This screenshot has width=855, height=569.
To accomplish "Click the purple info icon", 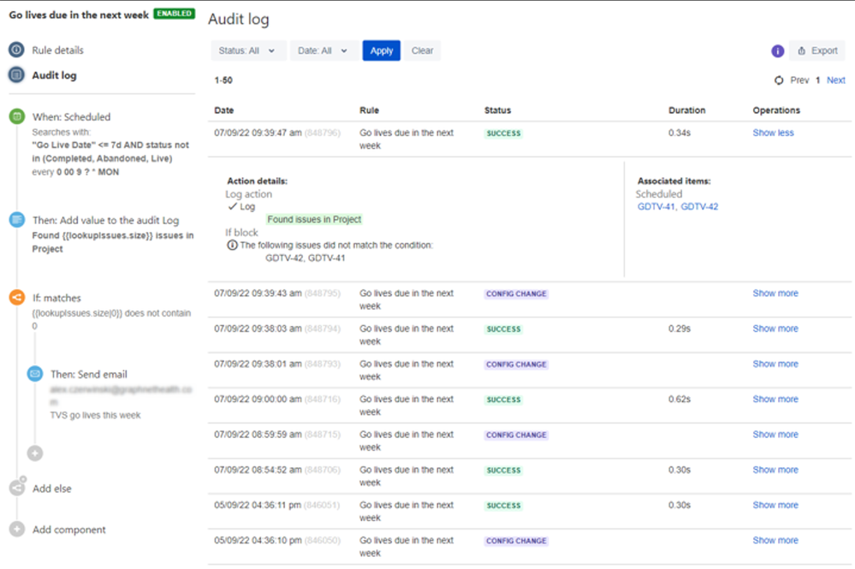I will pyautogui.click(x=778, y=50).
